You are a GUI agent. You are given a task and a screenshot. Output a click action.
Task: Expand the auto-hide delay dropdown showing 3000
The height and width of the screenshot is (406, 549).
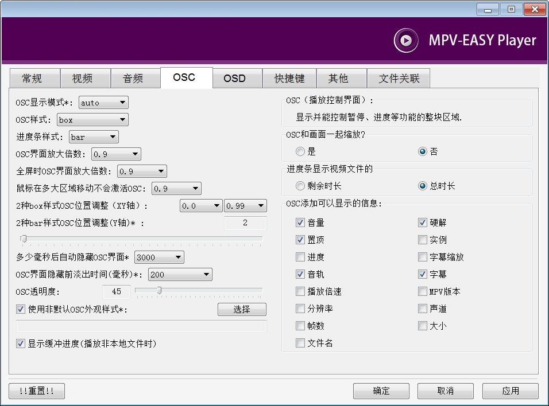[159, 257]
